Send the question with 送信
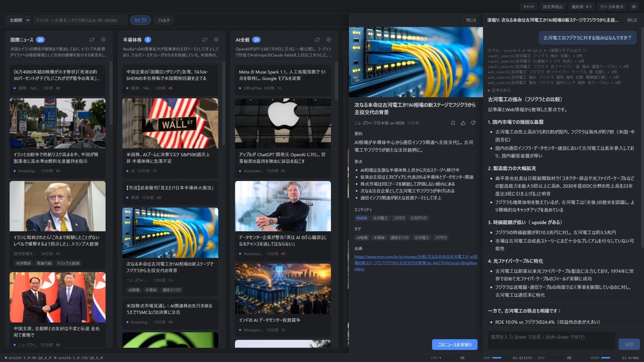Image resolution: width=644 pixels, height=362 pixels. click(629, 344)
